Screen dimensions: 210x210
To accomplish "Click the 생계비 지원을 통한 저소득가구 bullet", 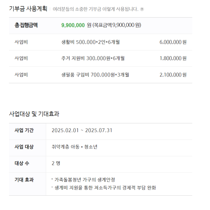I will click(104, 188).
